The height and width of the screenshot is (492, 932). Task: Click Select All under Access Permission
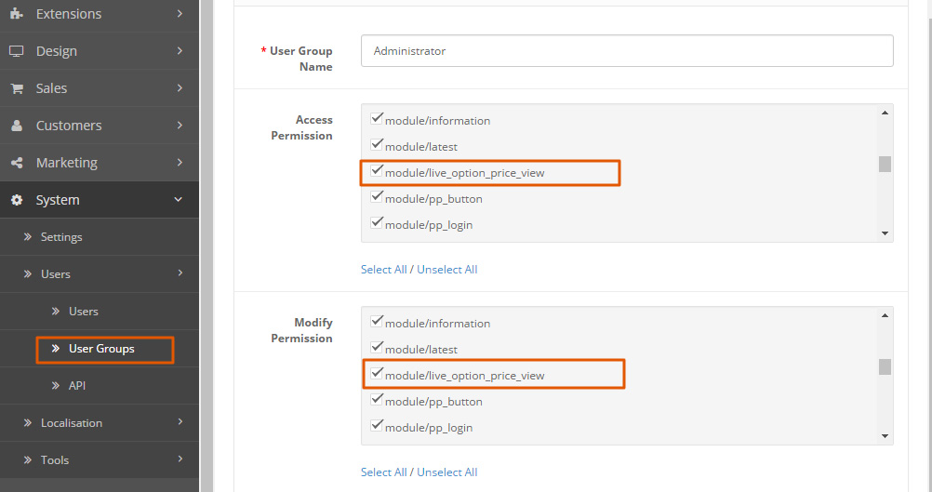tap(383, 270)
